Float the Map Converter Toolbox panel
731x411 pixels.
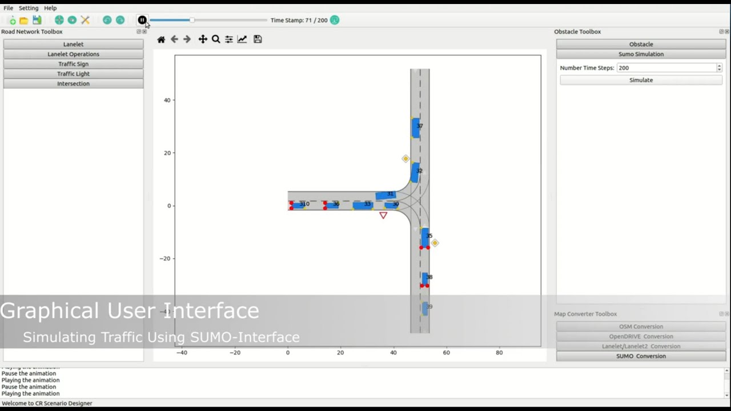(x=721, y=314)
